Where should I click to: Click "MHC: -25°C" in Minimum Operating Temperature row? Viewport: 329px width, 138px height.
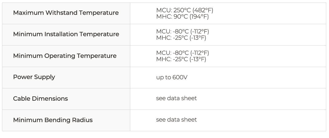tap(172, 59)
